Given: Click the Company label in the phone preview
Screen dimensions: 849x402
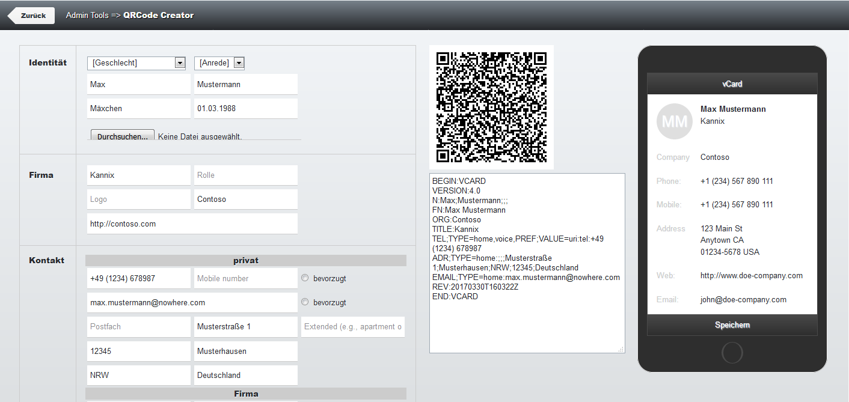Looking at the screenshot, I should point(673,157).
